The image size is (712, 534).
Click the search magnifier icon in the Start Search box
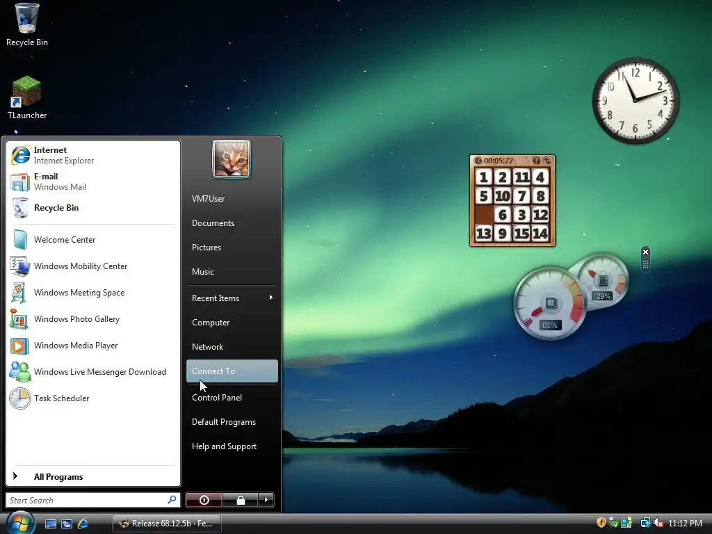(172, 500)
